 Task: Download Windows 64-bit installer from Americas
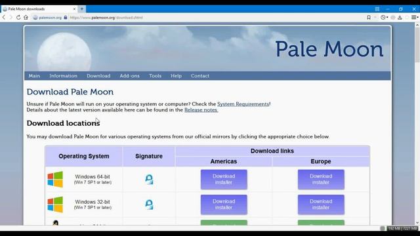(x=224, y=179)
